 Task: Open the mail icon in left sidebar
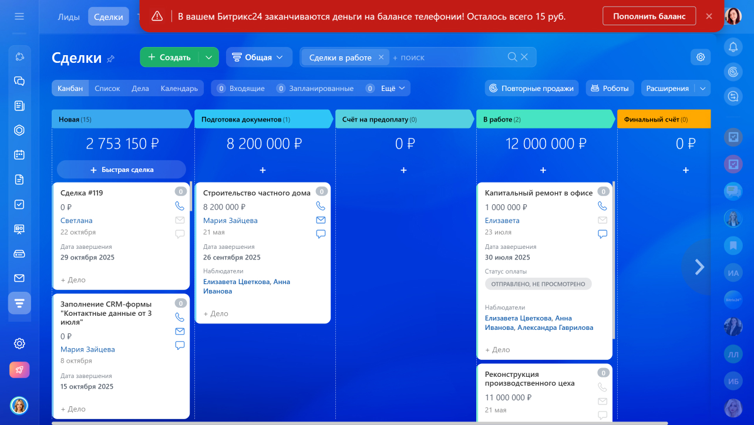click(19, 278)
